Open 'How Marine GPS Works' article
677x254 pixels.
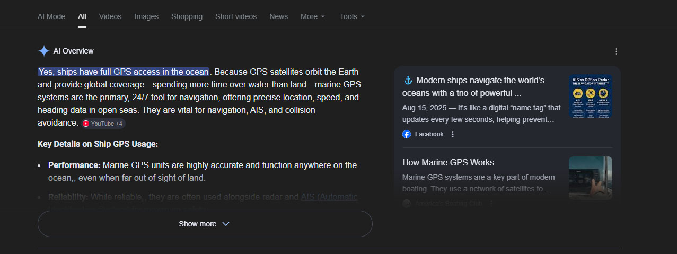tap(448, 162)
